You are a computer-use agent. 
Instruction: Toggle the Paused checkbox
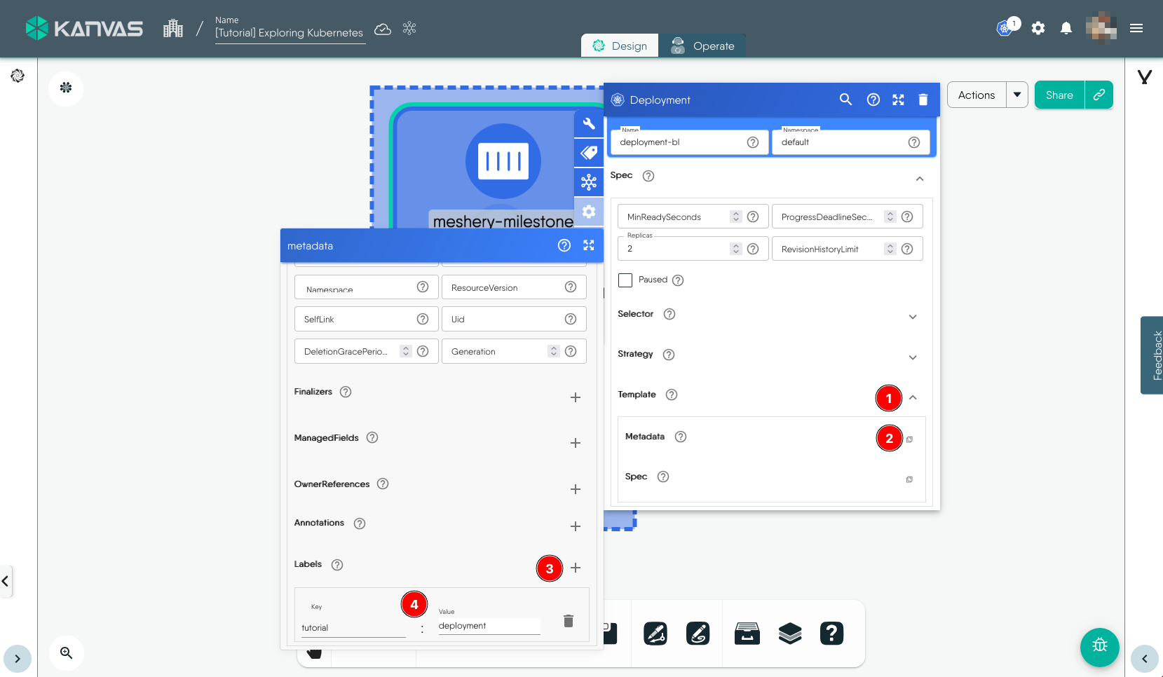tap(625, 280)
